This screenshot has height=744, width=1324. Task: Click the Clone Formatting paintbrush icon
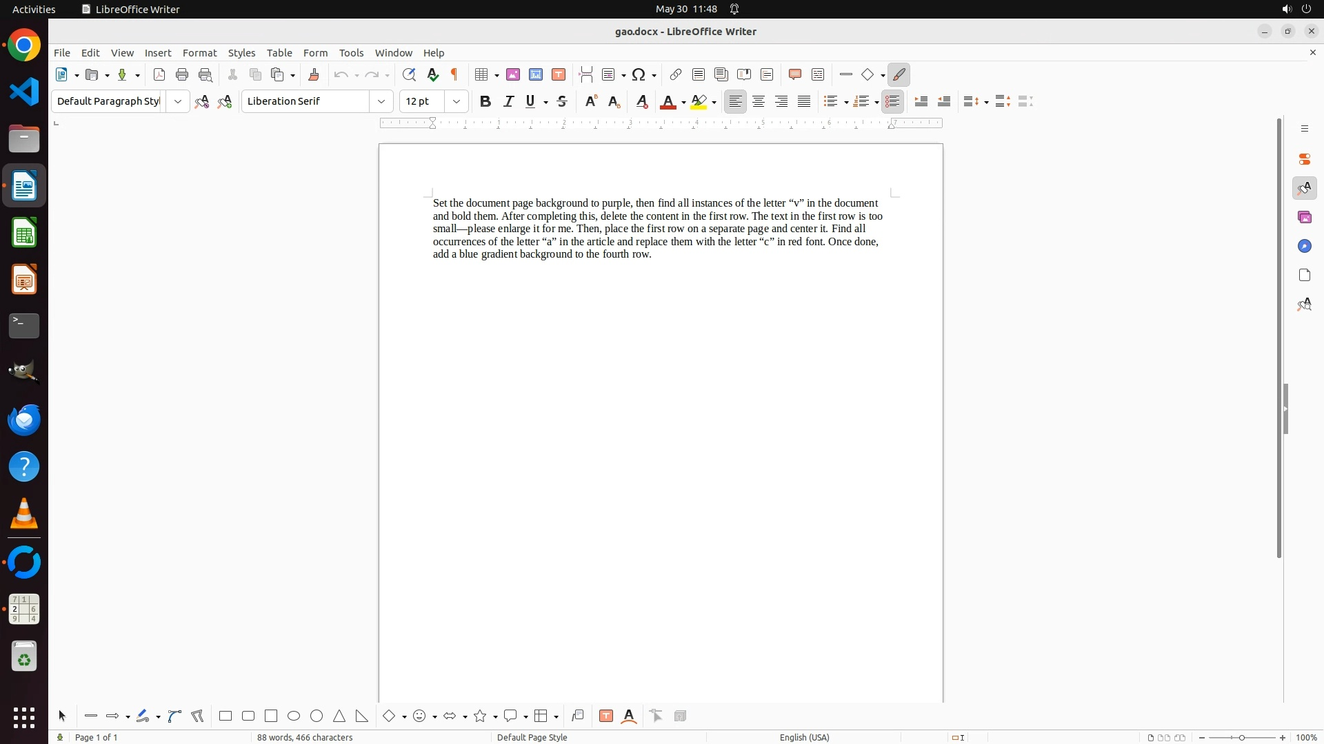[x=314, y=74]
